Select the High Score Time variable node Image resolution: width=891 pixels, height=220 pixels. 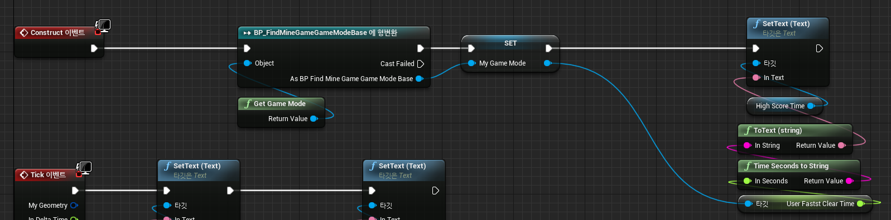tap(784, 106)
